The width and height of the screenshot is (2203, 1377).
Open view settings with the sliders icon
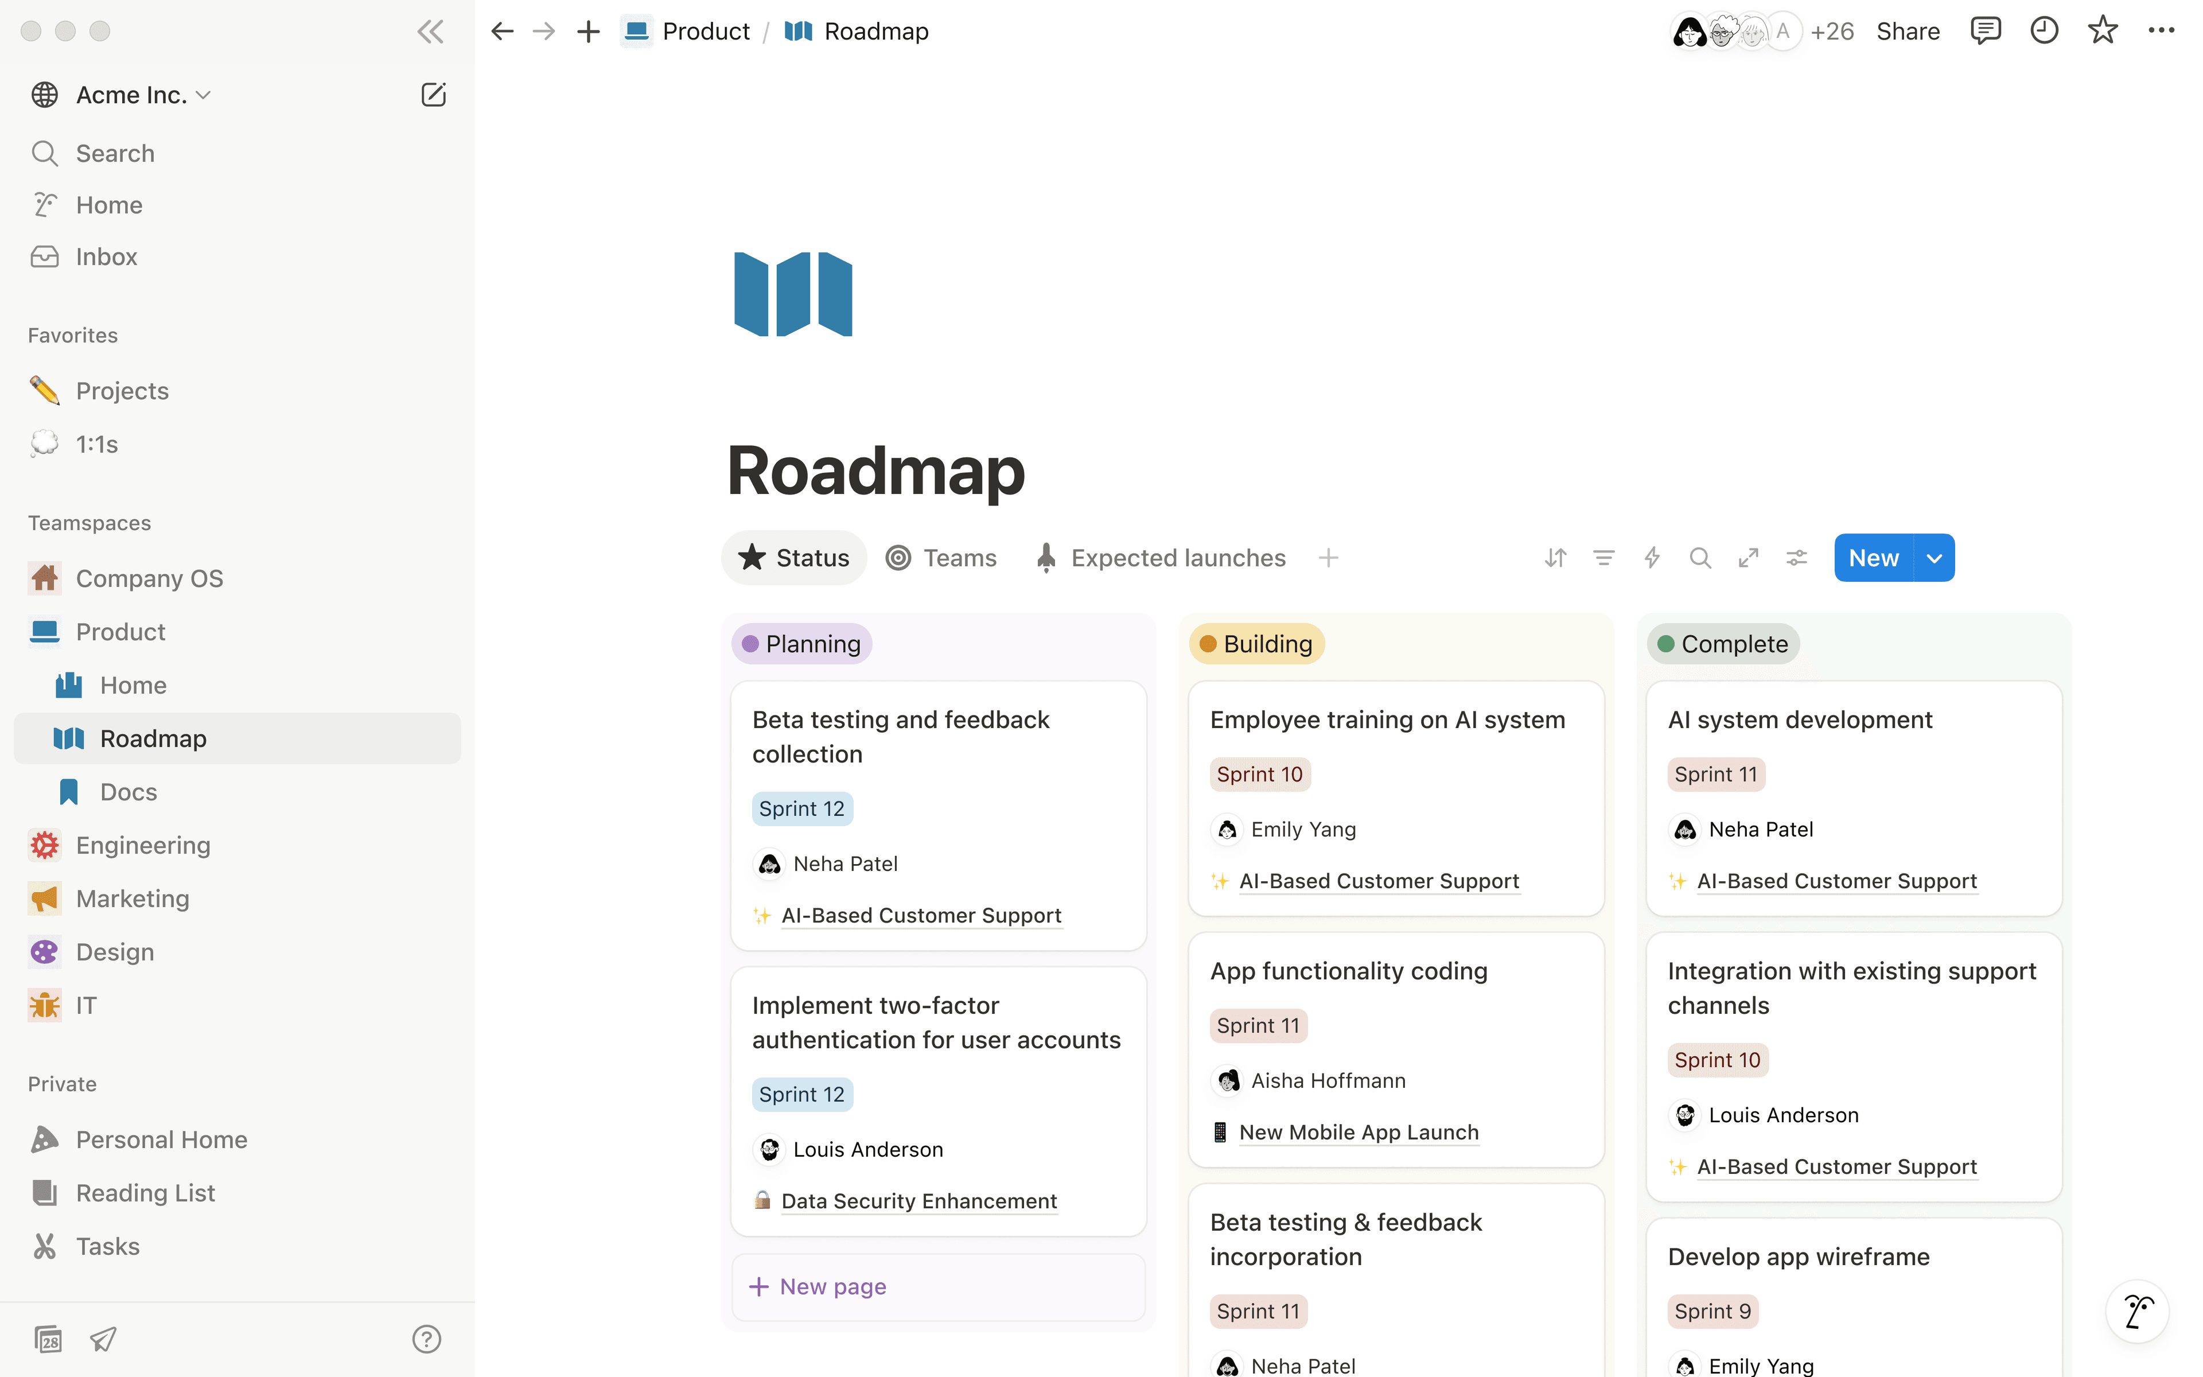pos(1796,557)
